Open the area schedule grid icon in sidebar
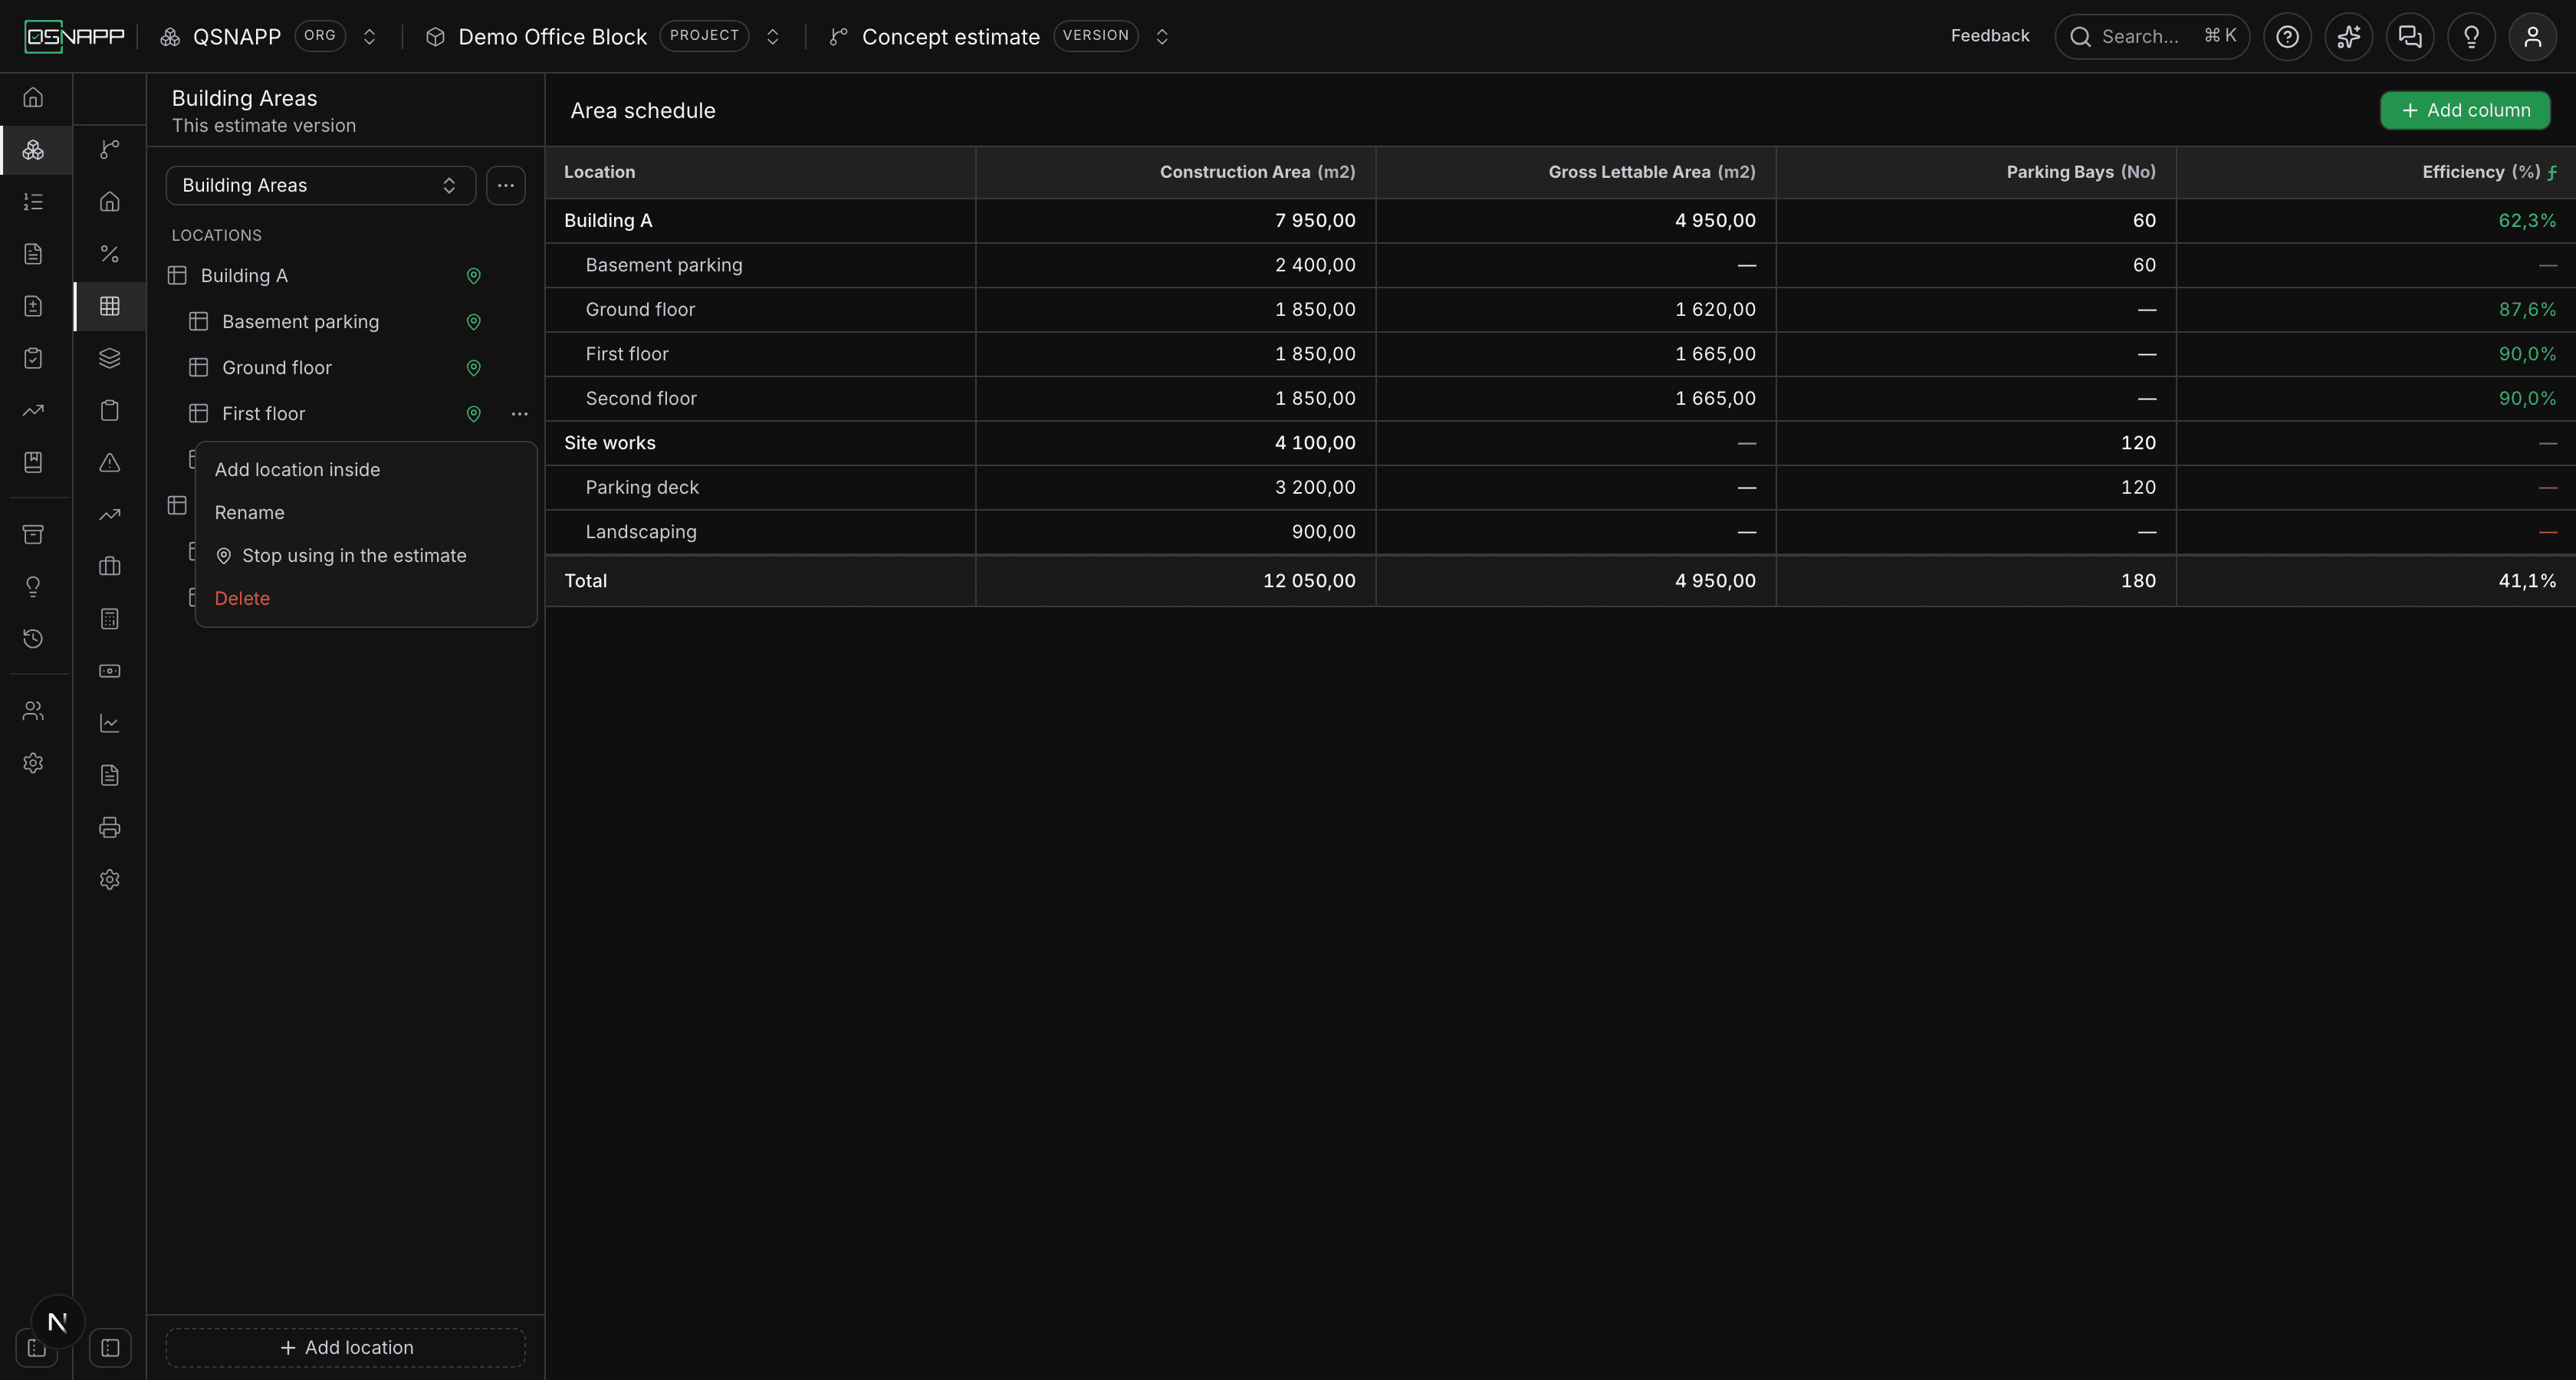Screen dimensions: 2576x1380 [x=110, y=306]
